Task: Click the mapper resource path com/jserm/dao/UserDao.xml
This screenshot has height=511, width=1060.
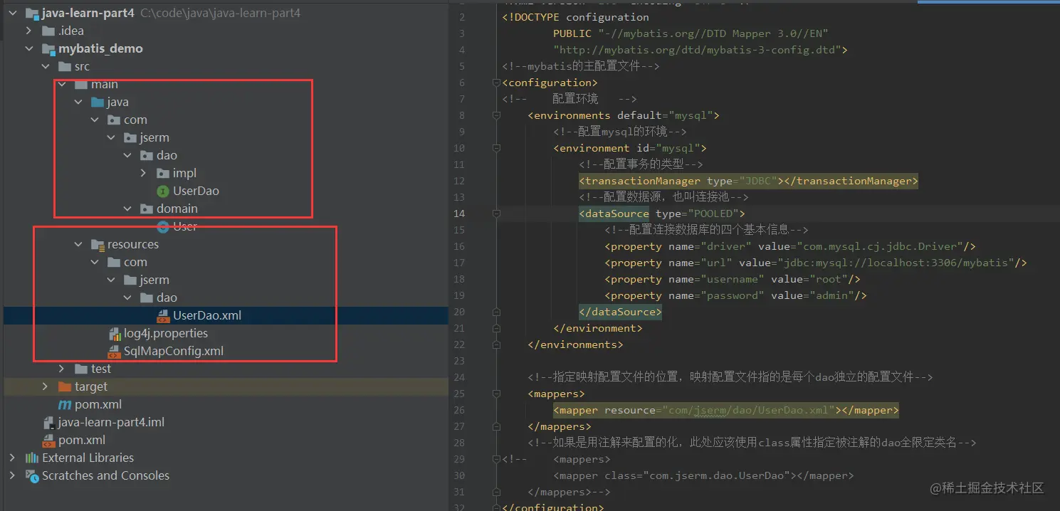Action: (748, 410)
